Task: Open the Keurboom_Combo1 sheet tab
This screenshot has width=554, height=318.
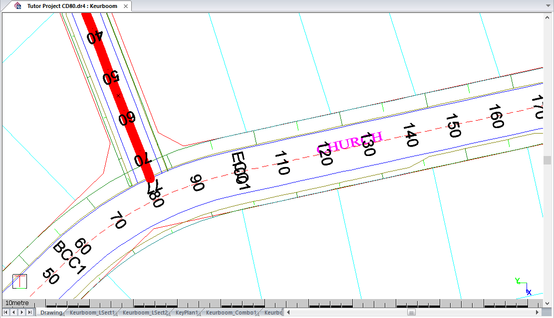Action: tap(231, 313)
